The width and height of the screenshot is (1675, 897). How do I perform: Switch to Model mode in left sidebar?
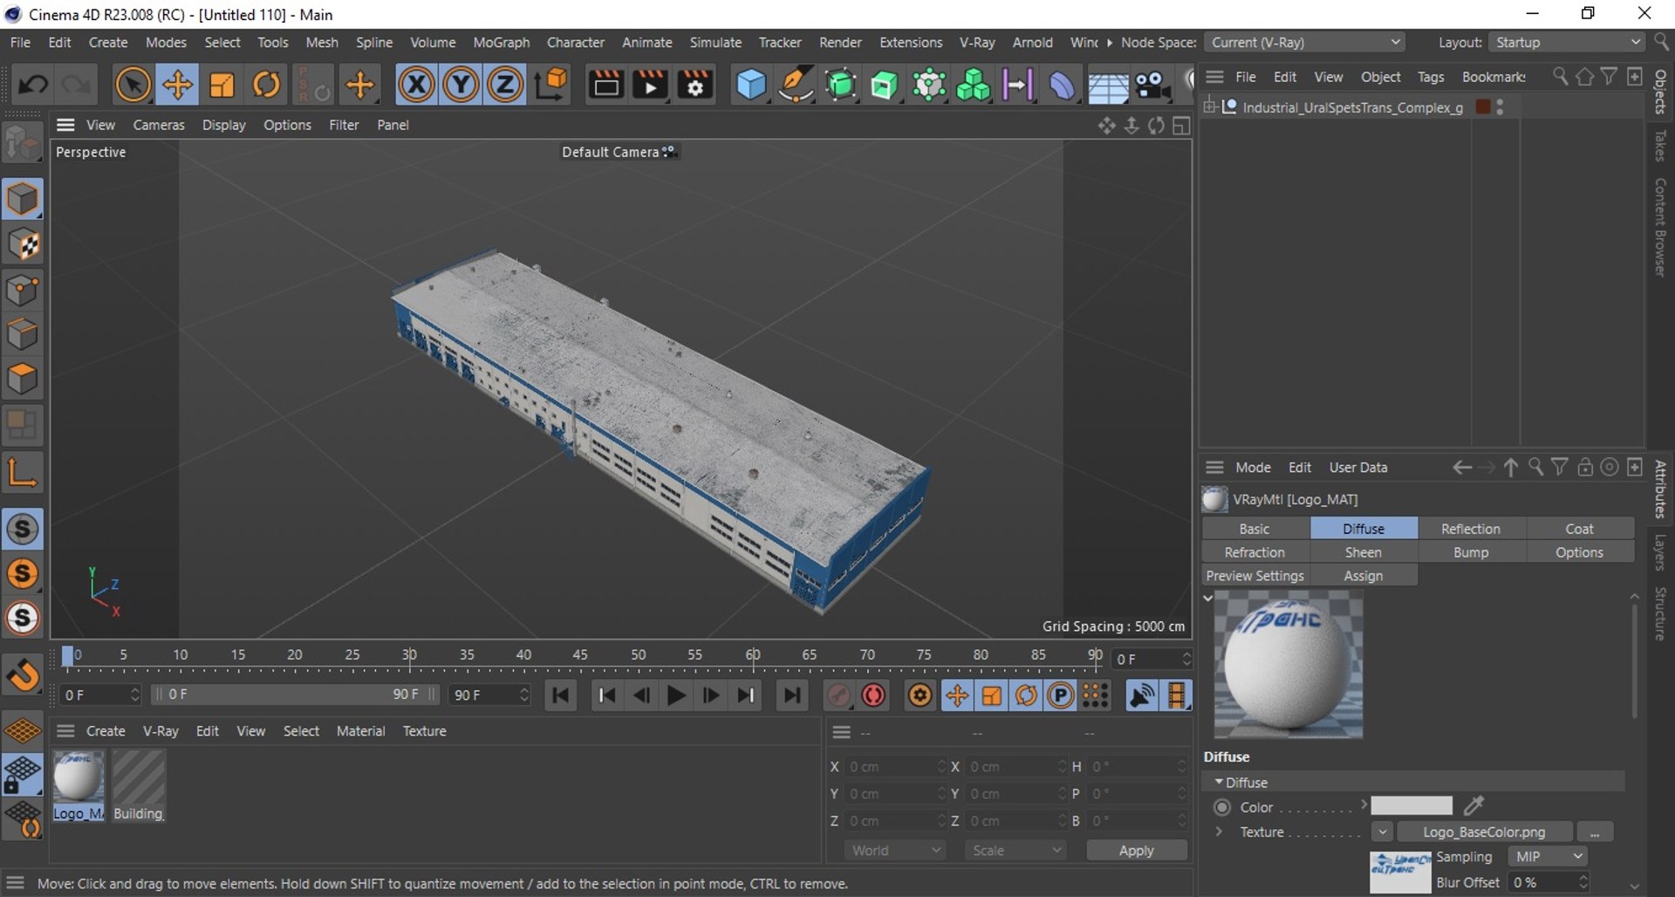(x=23, y=199)
